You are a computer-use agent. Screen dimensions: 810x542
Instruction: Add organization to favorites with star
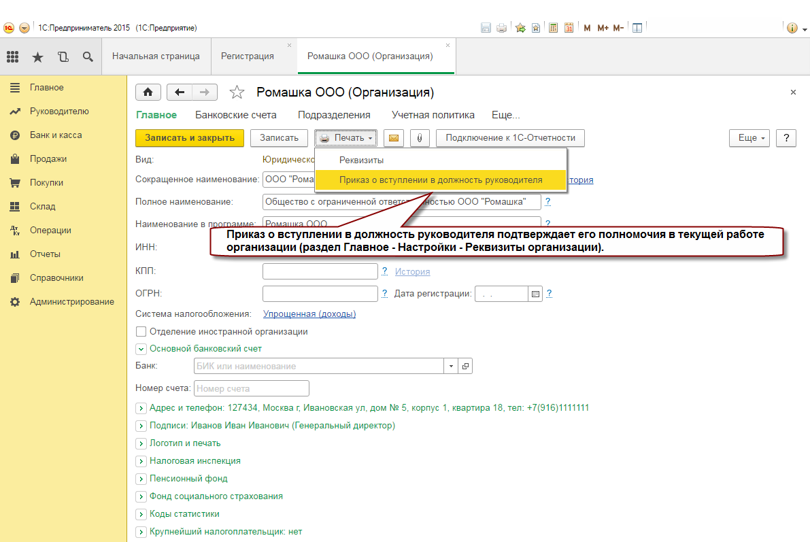[237, 92]
